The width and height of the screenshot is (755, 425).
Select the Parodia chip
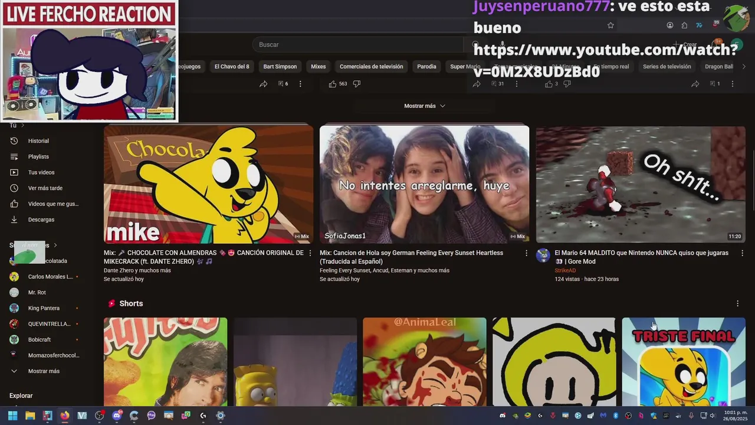426,67
